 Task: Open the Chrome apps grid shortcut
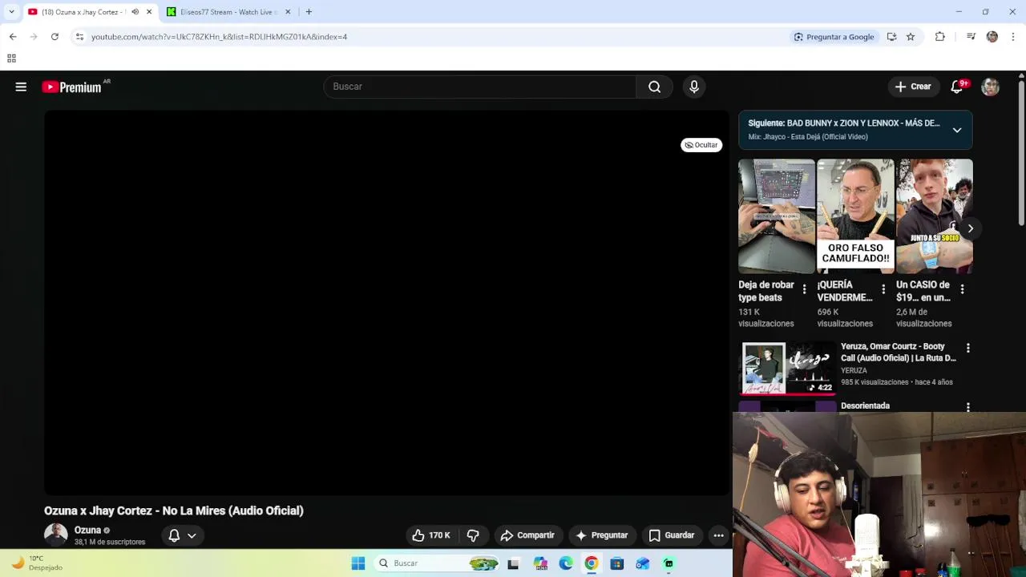click(x=11, y=59)
